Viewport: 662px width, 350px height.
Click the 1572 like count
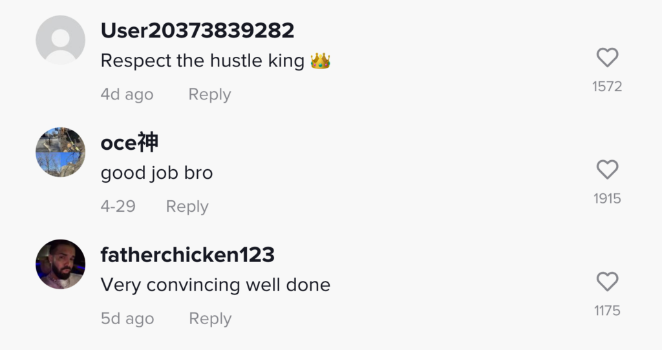pos(607,87)
